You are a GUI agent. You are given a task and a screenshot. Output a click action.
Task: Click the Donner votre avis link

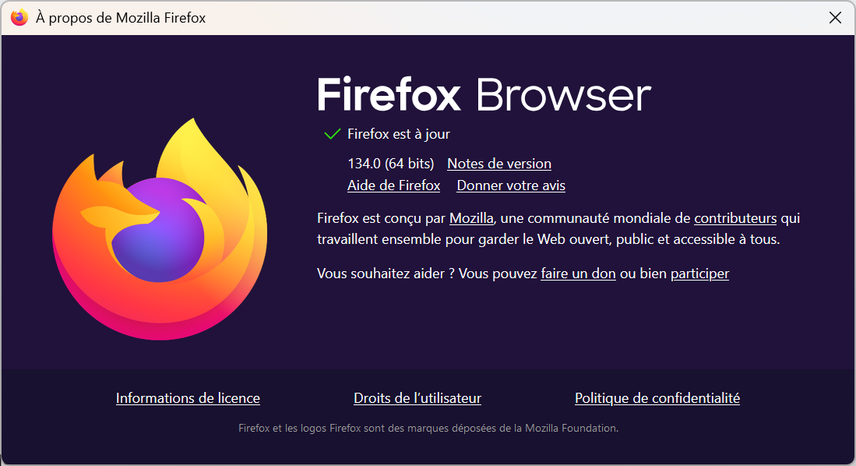point(511,185)
